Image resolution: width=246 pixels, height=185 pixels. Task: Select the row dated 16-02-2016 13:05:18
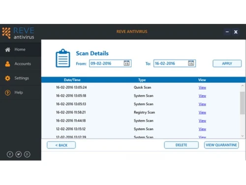click(x=141, y=96)
